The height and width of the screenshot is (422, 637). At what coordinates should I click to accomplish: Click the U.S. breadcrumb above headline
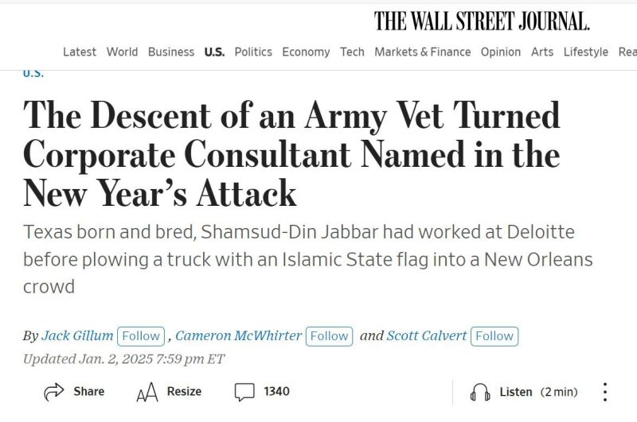33,74
